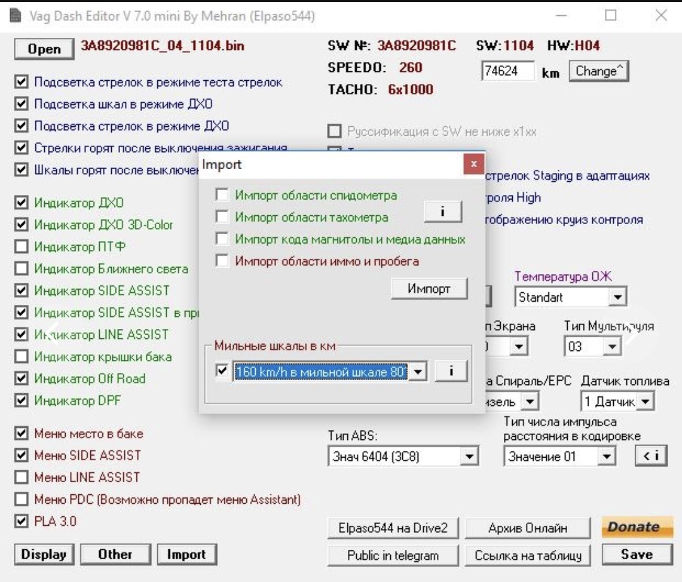The width and height of the screenshot is (682, 582).
Task: Enable Импорт области спидометра checkbox
Action: click(222, 196)
